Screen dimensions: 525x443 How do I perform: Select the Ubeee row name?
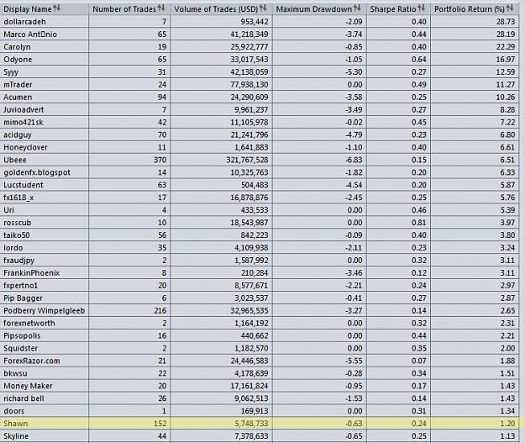pyautogui.click(x=15, y=160)
